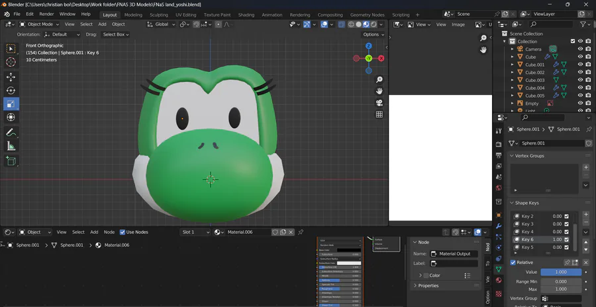
Task: Open the Tool properties tab icon
Action: point(499,131)
